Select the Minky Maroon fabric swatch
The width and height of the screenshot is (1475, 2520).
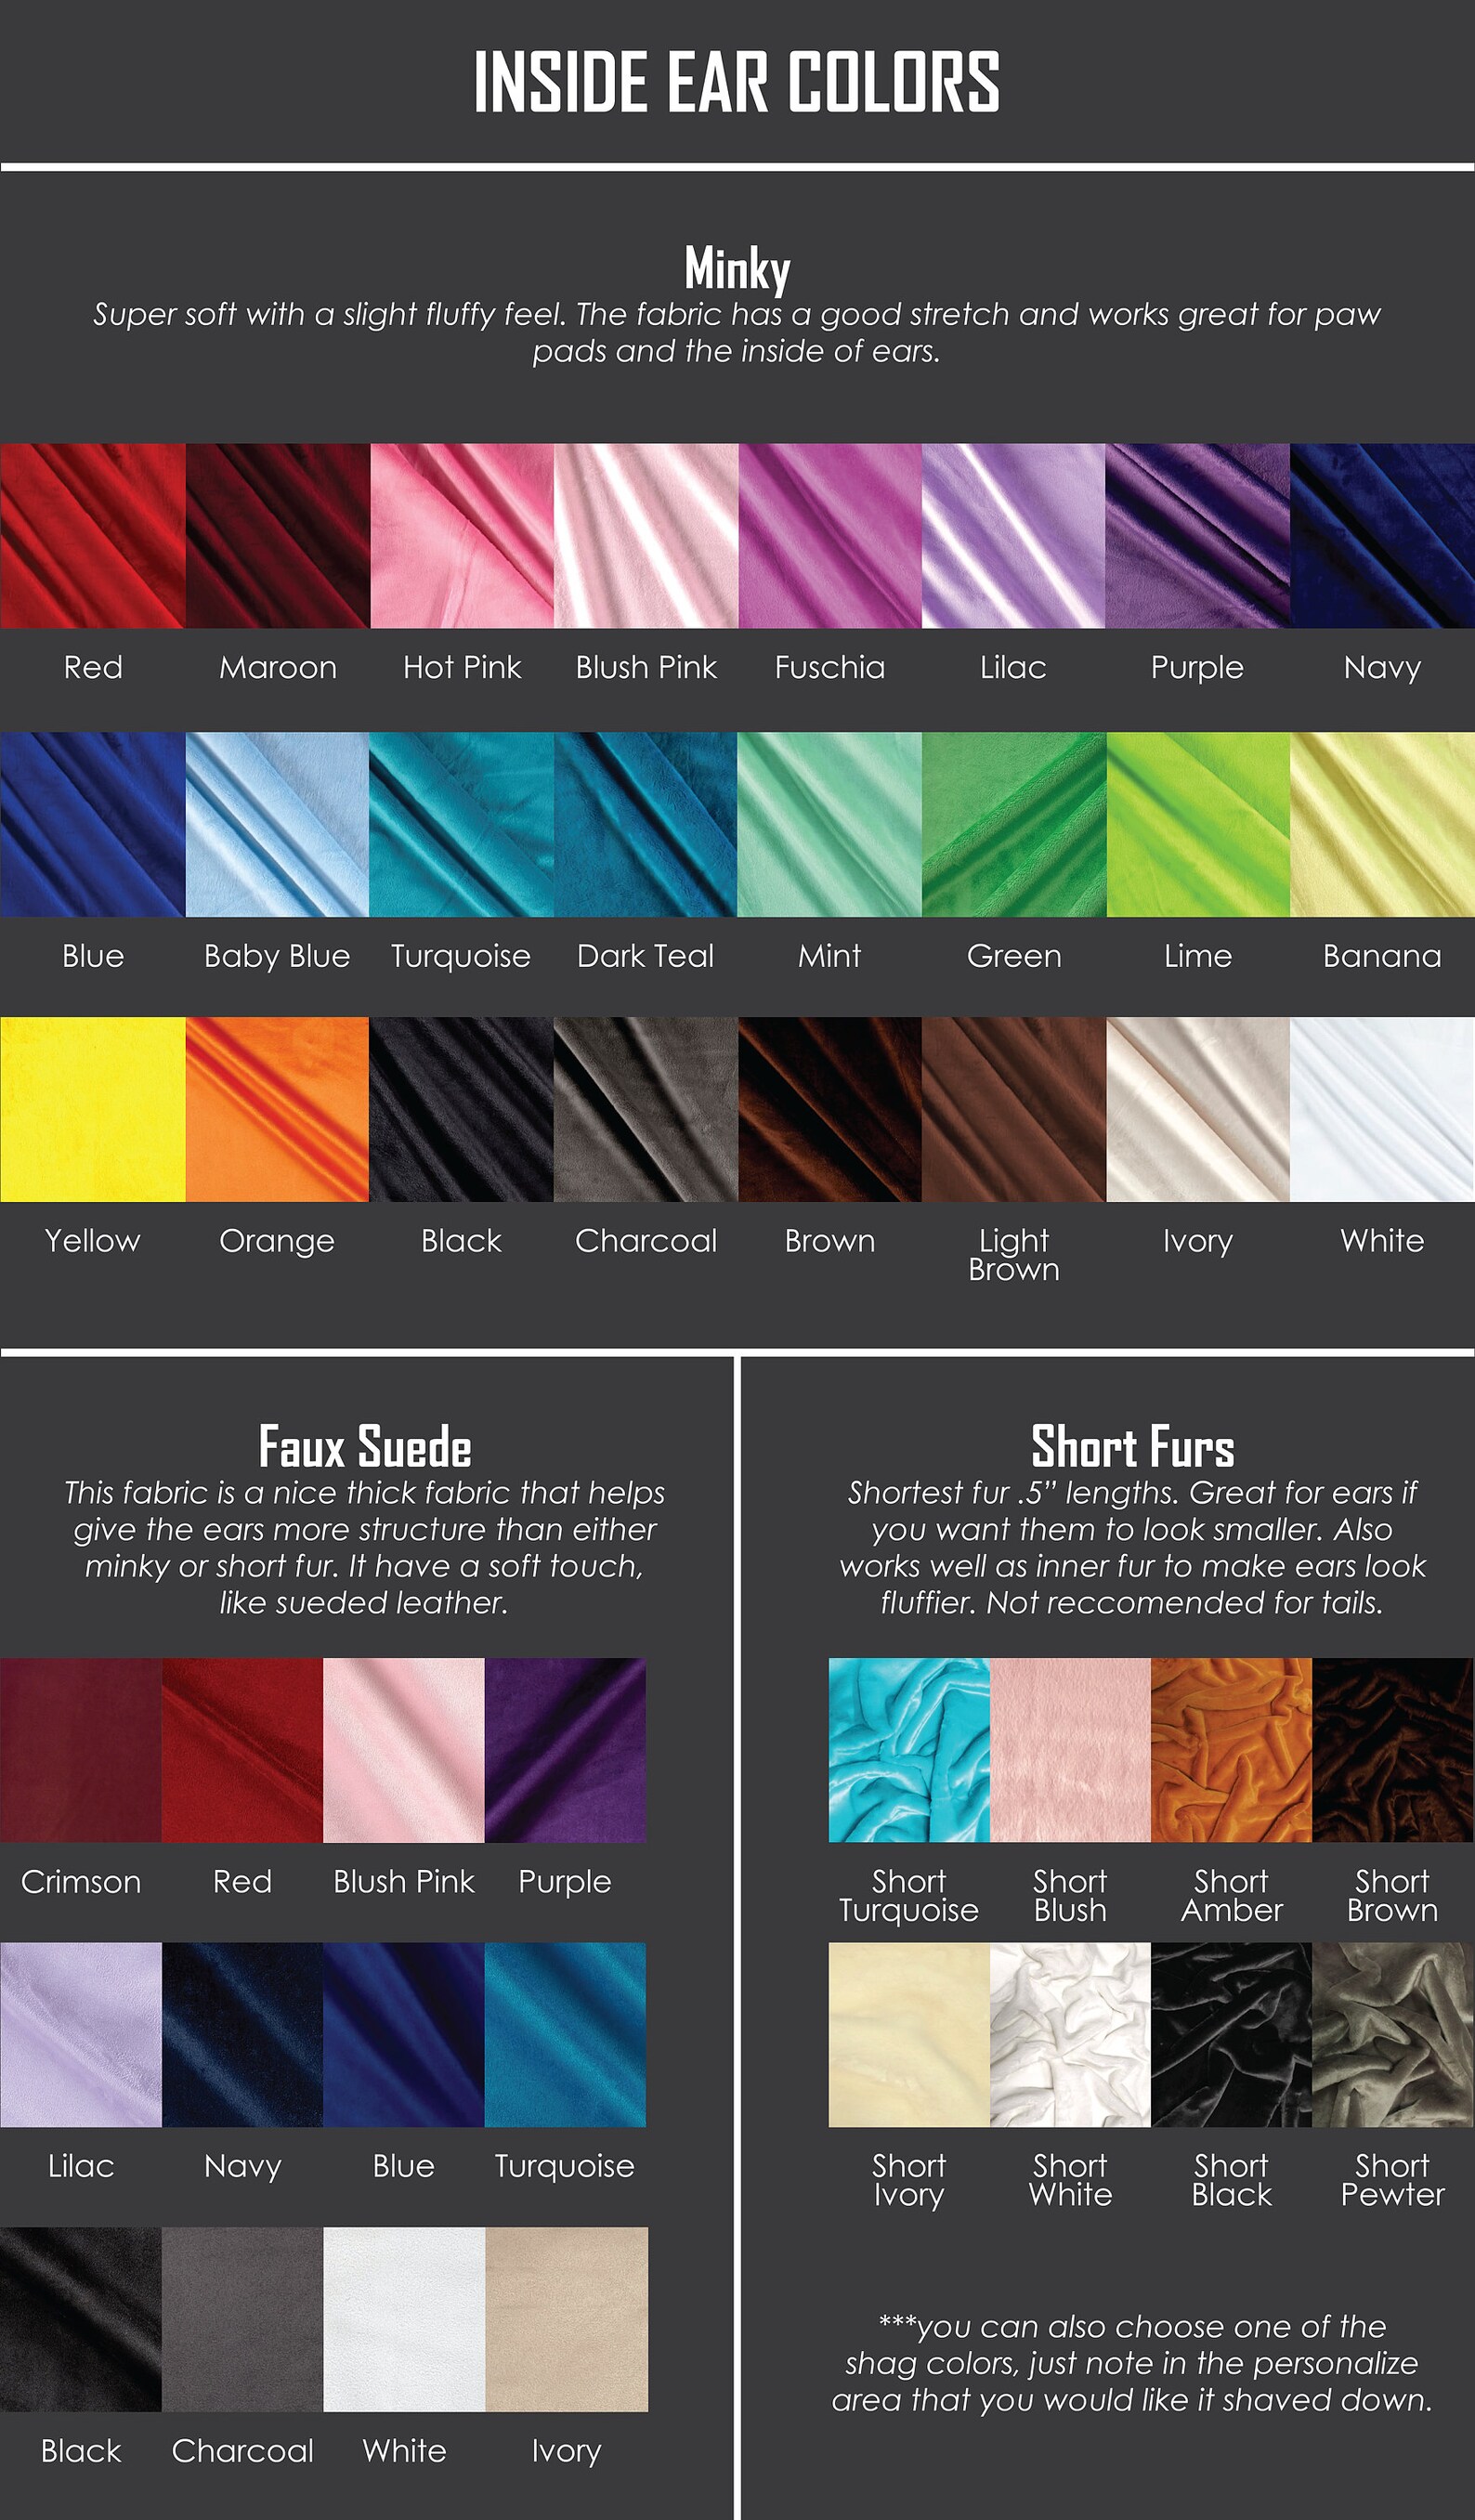point(278,536)
